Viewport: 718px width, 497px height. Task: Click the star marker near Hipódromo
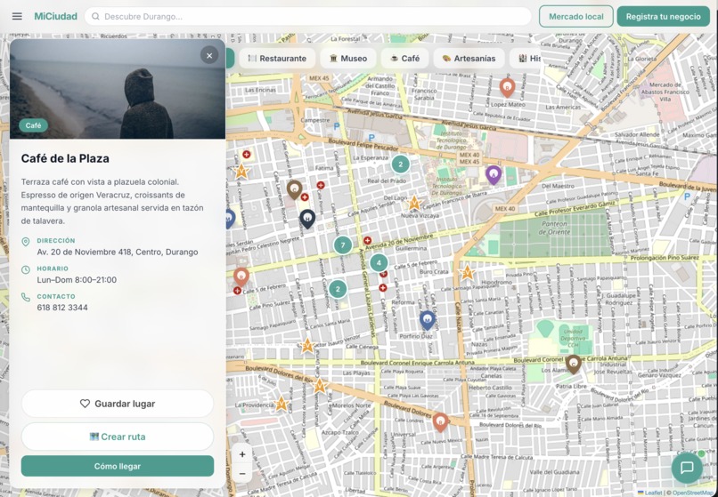coord(467,272)
